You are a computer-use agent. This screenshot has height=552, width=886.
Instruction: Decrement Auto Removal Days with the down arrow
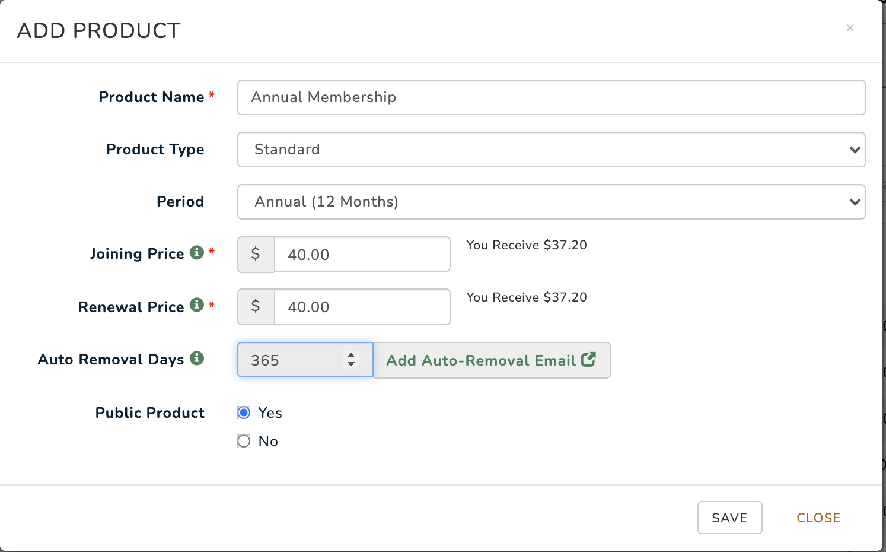(x=351, y=364)
